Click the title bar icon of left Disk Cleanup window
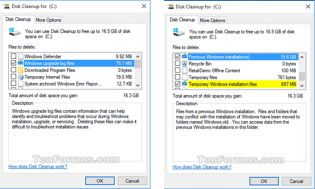The image size is (315, 189). tap(6, 6)
